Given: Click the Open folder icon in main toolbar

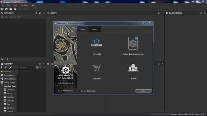Looking at the screenshot, I should coord(11,9).
